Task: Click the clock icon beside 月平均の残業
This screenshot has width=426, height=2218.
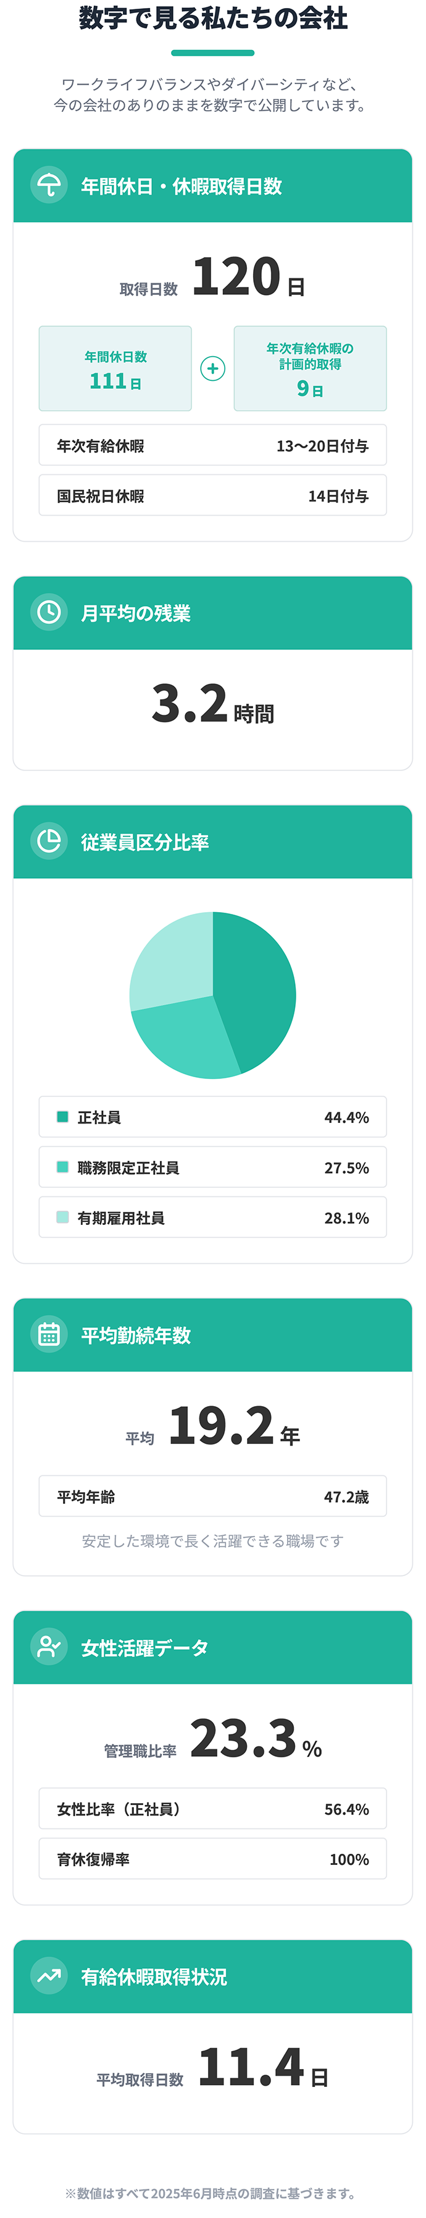Action: point(49,612)
